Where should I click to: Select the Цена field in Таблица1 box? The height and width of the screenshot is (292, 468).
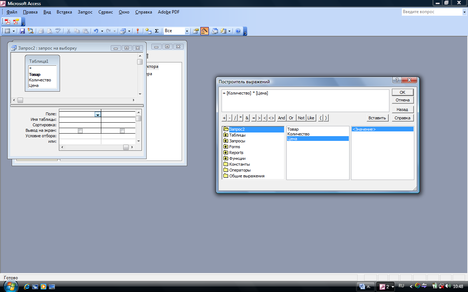coord(34,85)
